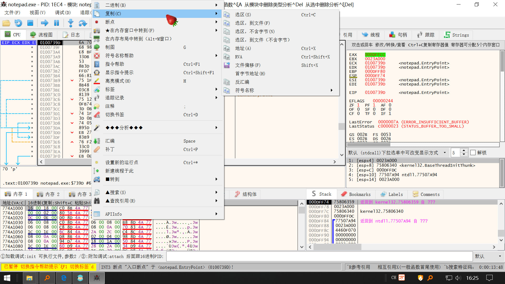Open ▲搜索(S) submenu

[x=158, y=192]
